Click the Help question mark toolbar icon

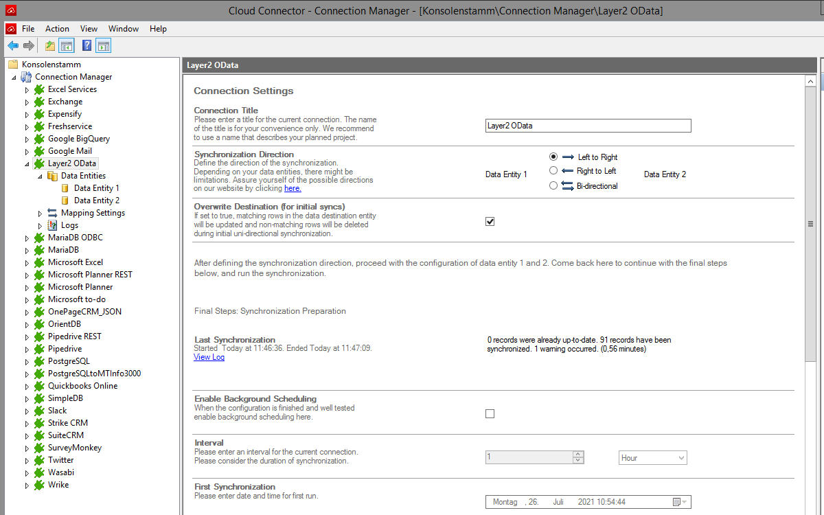coord(87,46)
